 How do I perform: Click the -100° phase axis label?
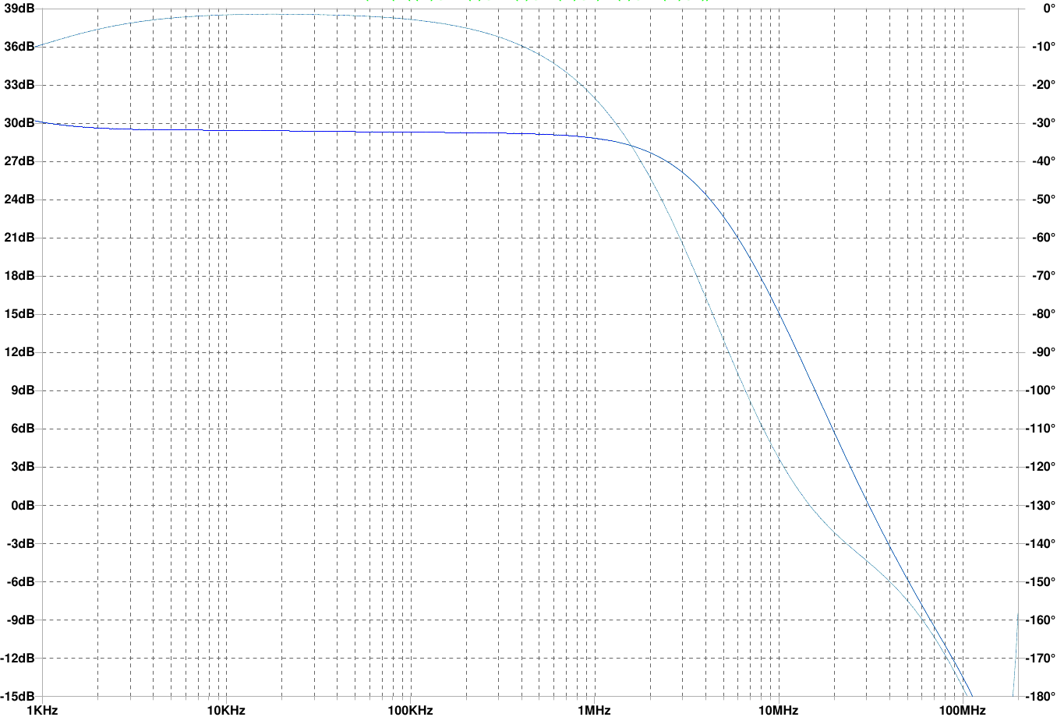tap(1039, 390)
